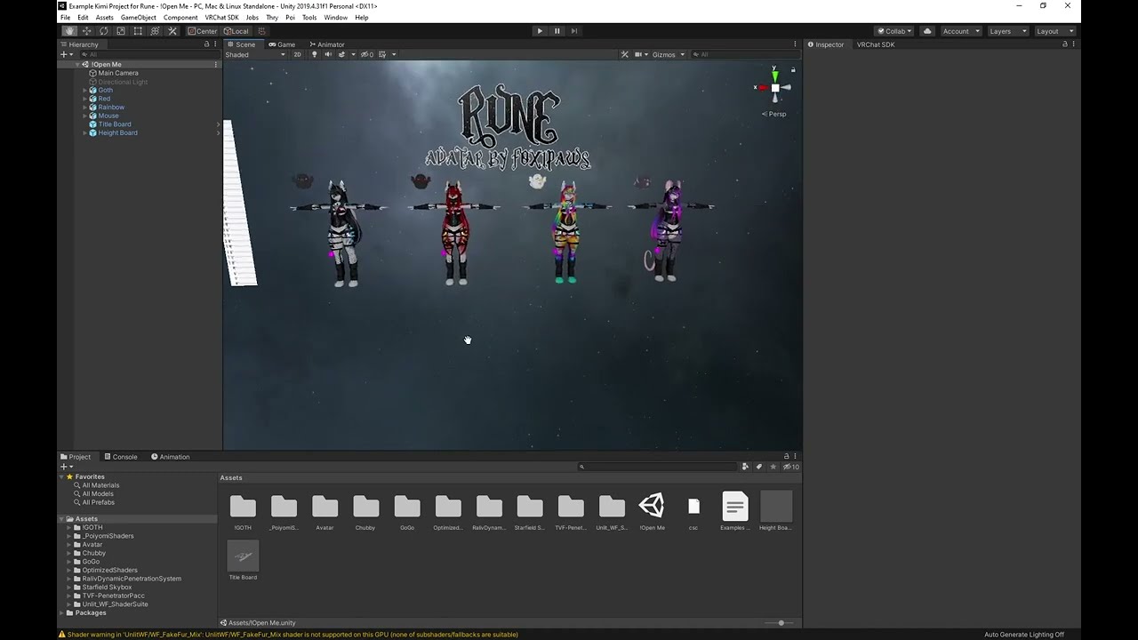Toggle scene effects icon
The height and width of the screenshot is (640, 1138).
pos(341,54)
